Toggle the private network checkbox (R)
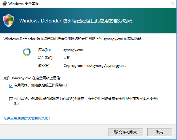The height and width of the screenshot is (140, 177). point(11,86)
